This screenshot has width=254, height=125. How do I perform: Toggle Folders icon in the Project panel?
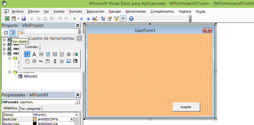click(x=21, y=33)
